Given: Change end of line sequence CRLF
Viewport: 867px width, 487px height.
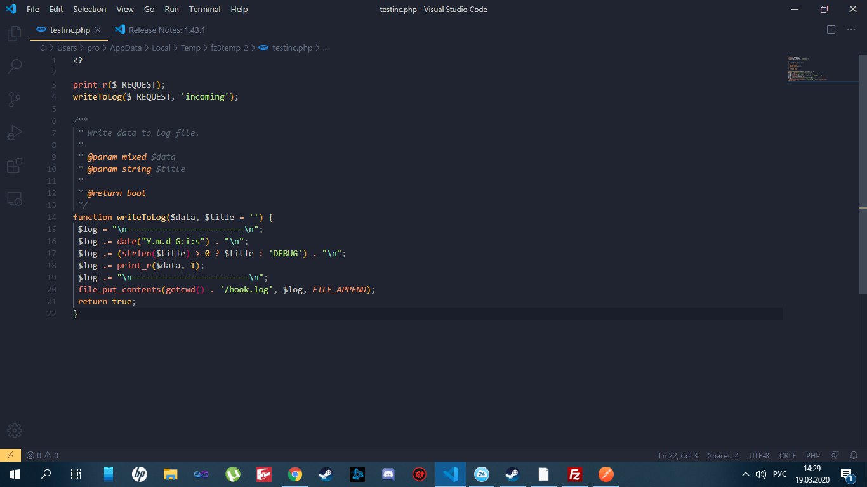Looking at the screenshot, I should [x=788, y=455].
